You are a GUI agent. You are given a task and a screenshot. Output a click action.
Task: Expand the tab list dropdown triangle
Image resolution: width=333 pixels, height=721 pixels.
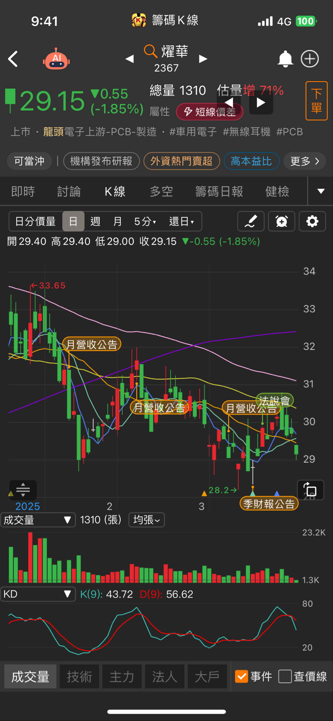(x=321, y=191)
